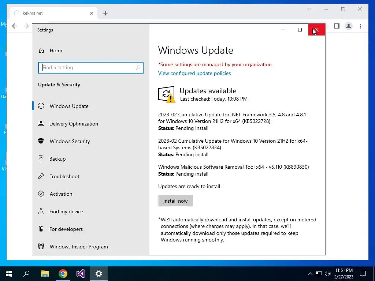Screen dimensions: 375x281
Task: Open the Chrome profile avatar
Action: pyautogui.click(x=349, y=26)
